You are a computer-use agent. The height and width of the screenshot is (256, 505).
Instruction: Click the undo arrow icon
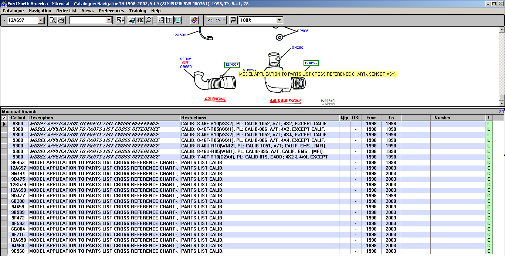coord(210,20)
